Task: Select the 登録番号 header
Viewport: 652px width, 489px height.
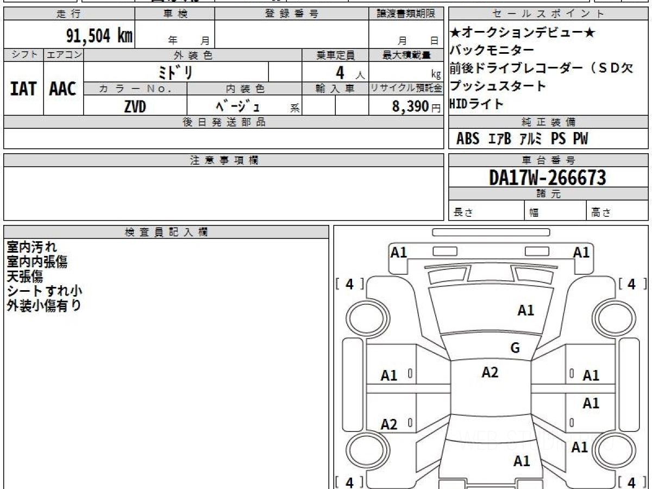Action: [292, 14]
